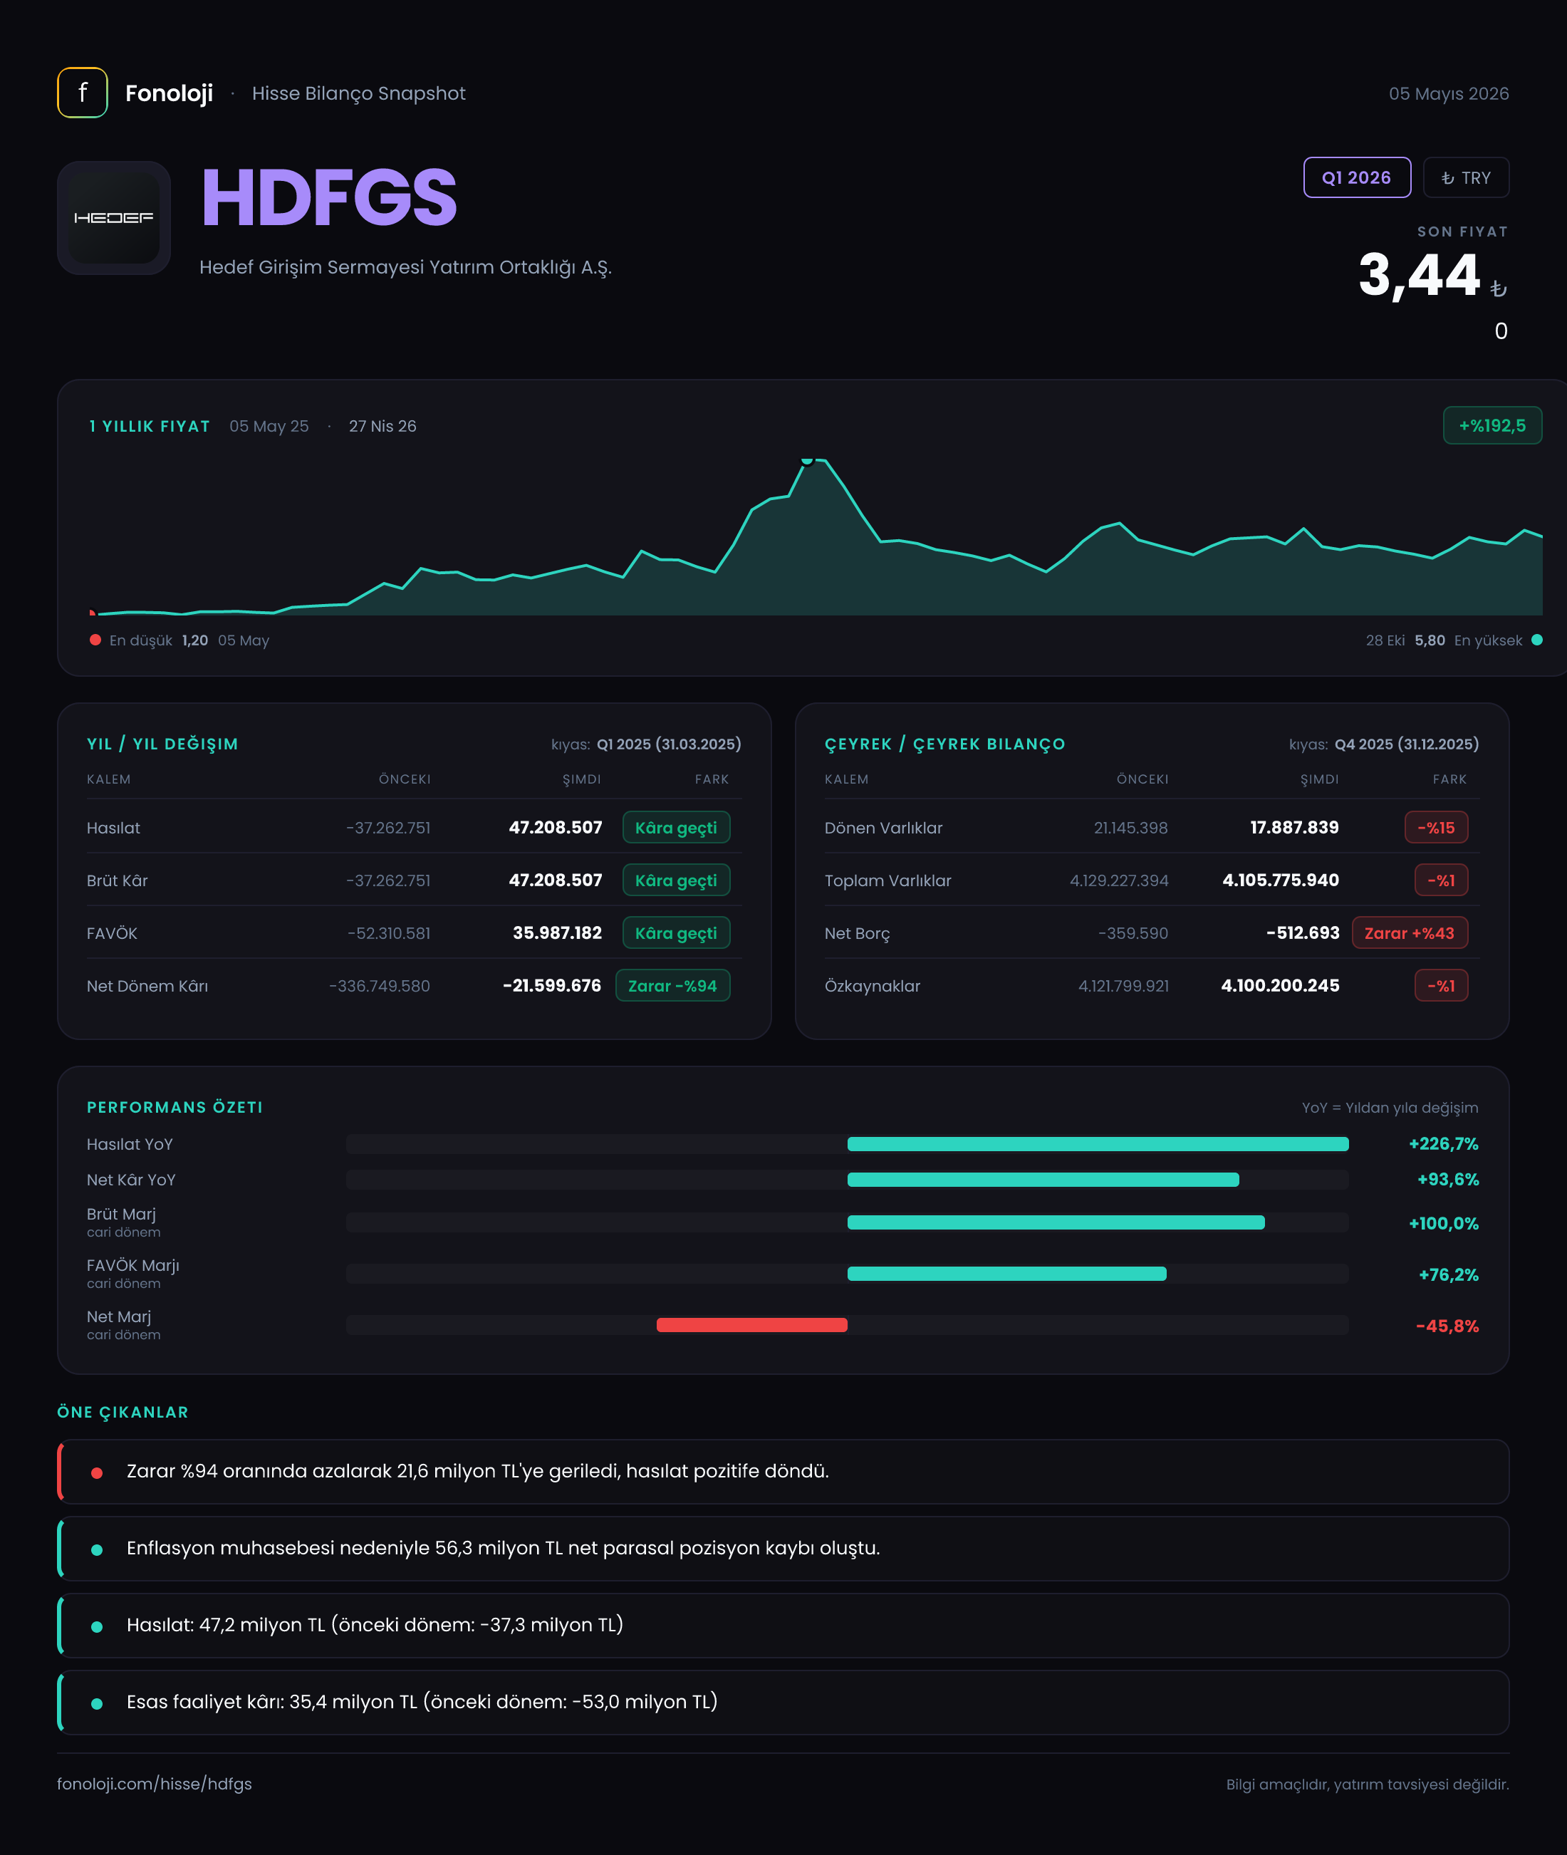Click the '+93,6%' Net Kâr YoY value
1567x1855 pixels.
[1448, 1179]
